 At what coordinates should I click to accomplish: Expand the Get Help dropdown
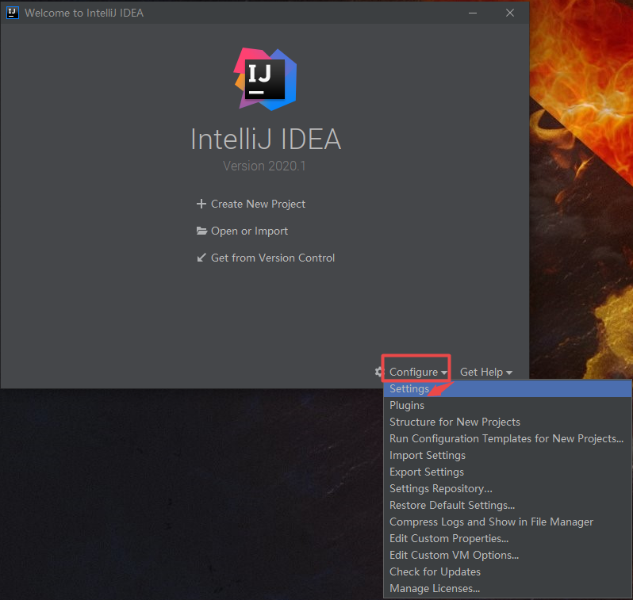click(486, 372)
